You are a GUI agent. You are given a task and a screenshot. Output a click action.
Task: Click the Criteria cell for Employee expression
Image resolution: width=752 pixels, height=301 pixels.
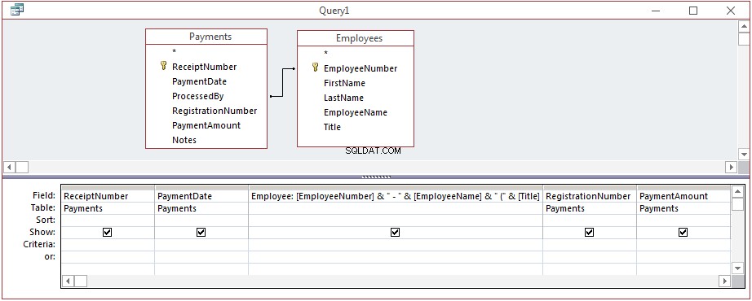[396, 245]
